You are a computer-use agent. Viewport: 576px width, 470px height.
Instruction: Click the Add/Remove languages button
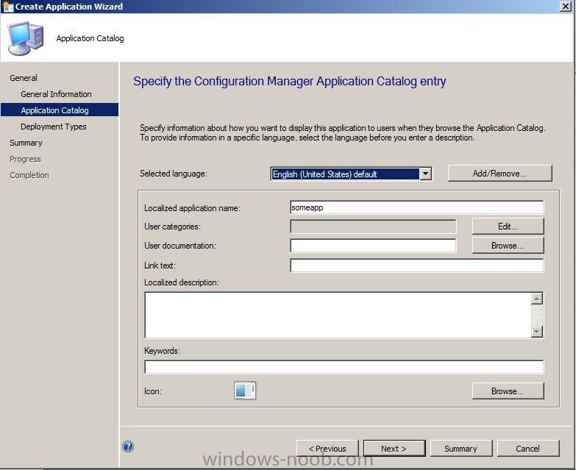tap(499, 174)
